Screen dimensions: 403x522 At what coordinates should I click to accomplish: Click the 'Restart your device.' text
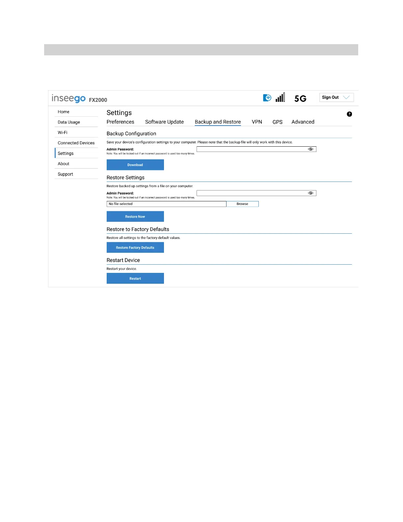click(x=122, y=269)
